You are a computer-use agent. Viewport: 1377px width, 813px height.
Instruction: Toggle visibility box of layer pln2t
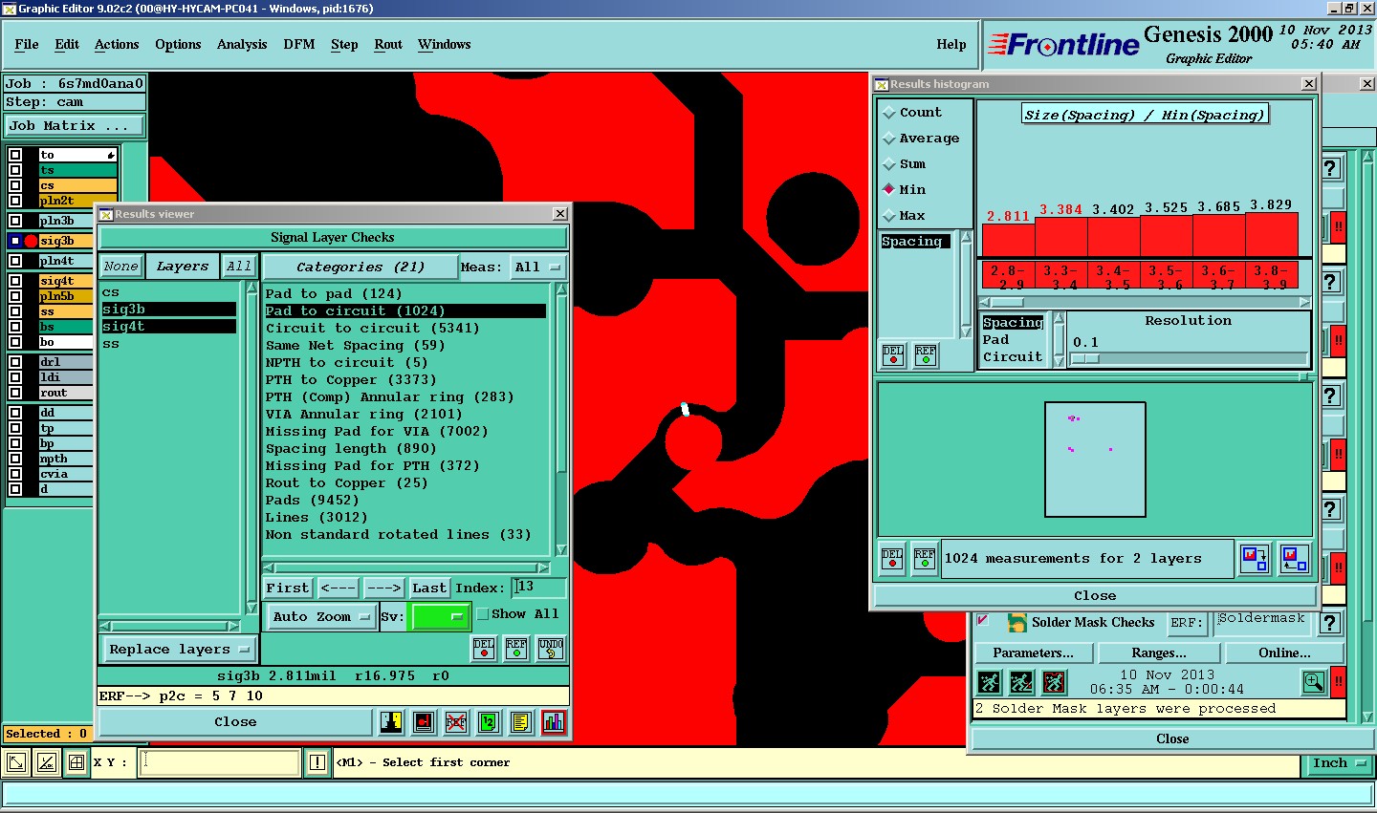[x=15, y=201]
